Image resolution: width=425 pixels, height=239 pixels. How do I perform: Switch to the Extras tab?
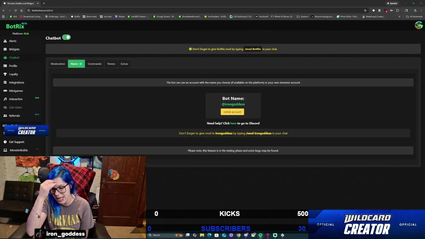(124, 64)
